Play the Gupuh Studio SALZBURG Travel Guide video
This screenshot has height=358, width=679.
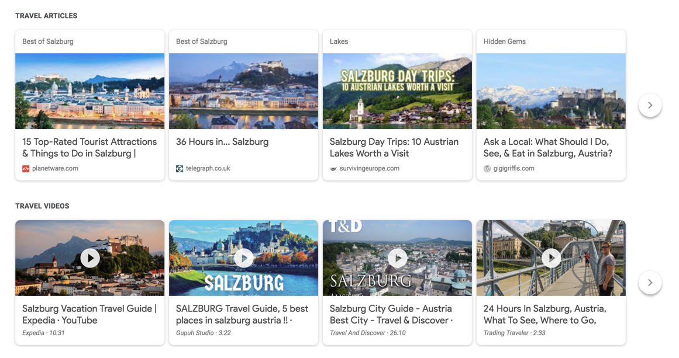tap(244, 258)
